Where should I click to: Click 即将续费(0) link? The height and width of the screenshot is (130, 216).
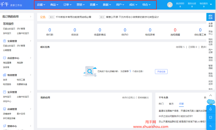tap(143, 97)
